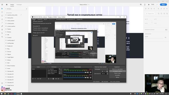Select the Rectangle tool in XD

pyautogui.click(x=2, y=12)
